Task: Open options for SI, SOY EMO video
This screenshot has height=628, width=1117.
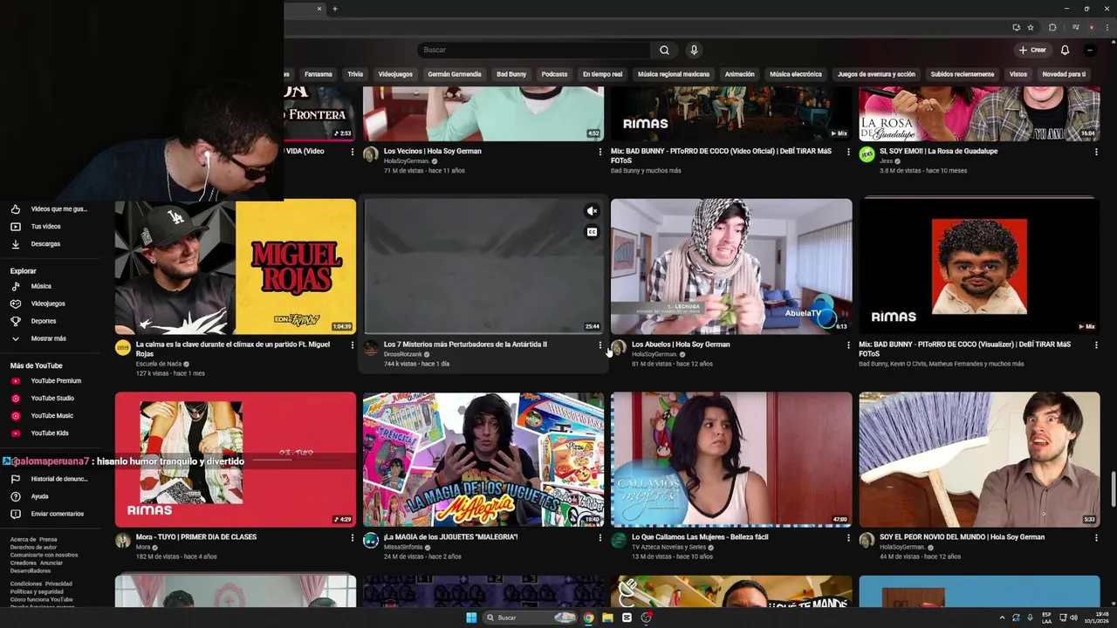Action: pos(1096,152)
